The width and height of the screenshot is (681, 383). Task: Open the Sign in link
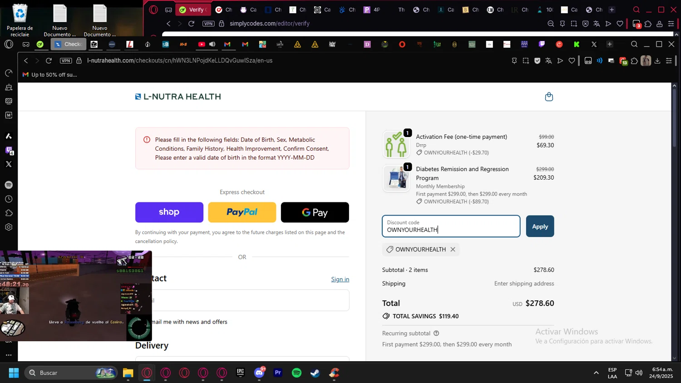[340, 279]
